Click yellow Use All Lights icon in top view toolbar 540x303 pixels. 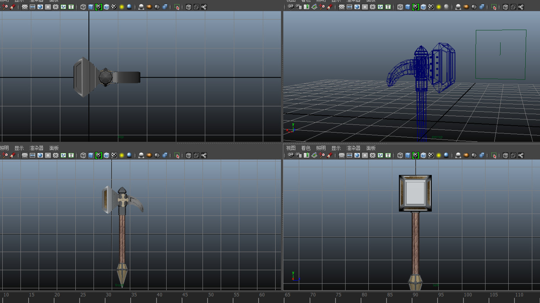[122, 7]
